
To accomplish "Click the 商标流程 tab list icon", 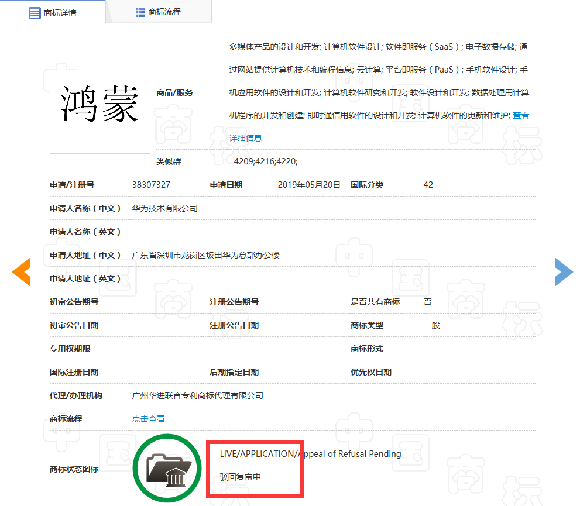I will pos(140,12).
